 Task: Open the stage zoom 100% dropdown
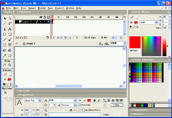point(125,43)
